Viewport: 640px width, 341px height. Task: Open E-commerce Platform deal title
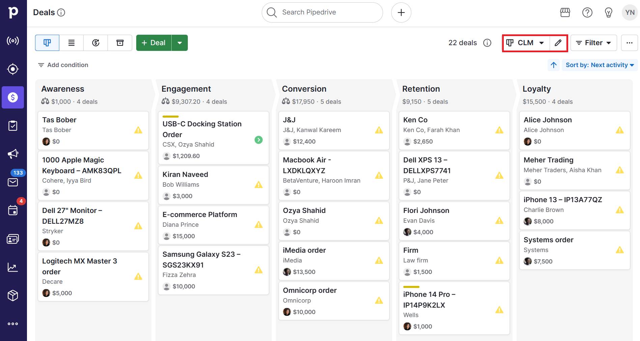click(200, 215)
